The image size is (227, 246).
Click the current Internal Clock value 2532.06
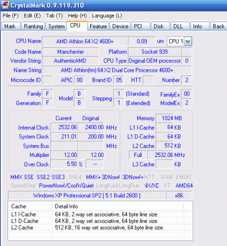[x=64, y=127]
